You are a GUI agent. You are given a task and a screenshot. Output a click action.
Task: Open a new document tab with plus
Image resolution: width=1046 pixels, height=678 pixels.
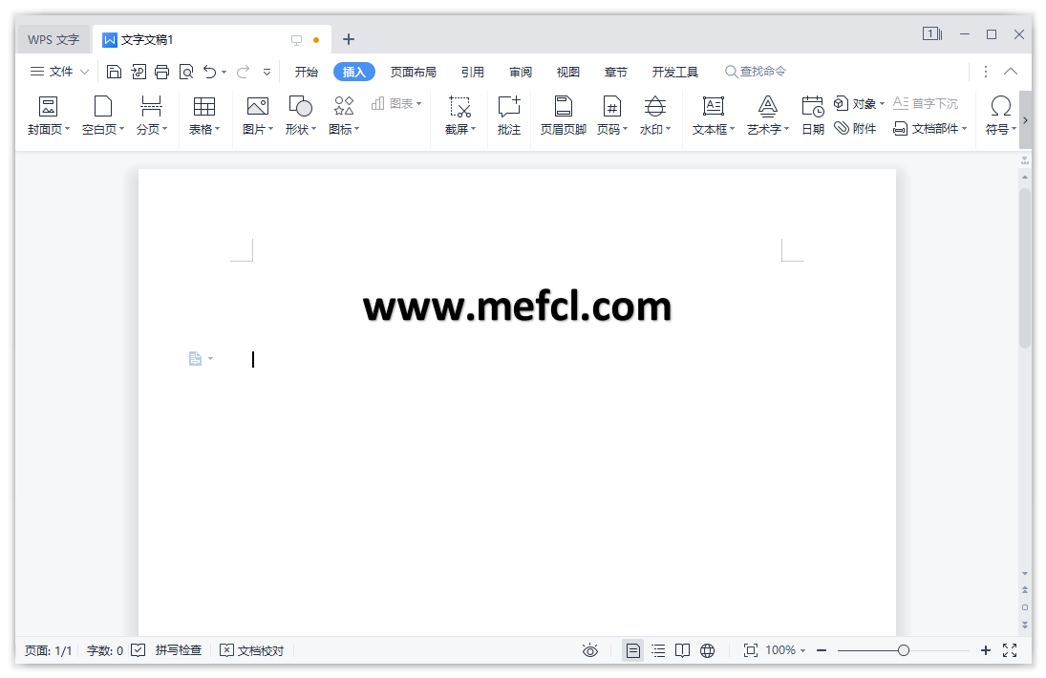click(x=349, y=39)
